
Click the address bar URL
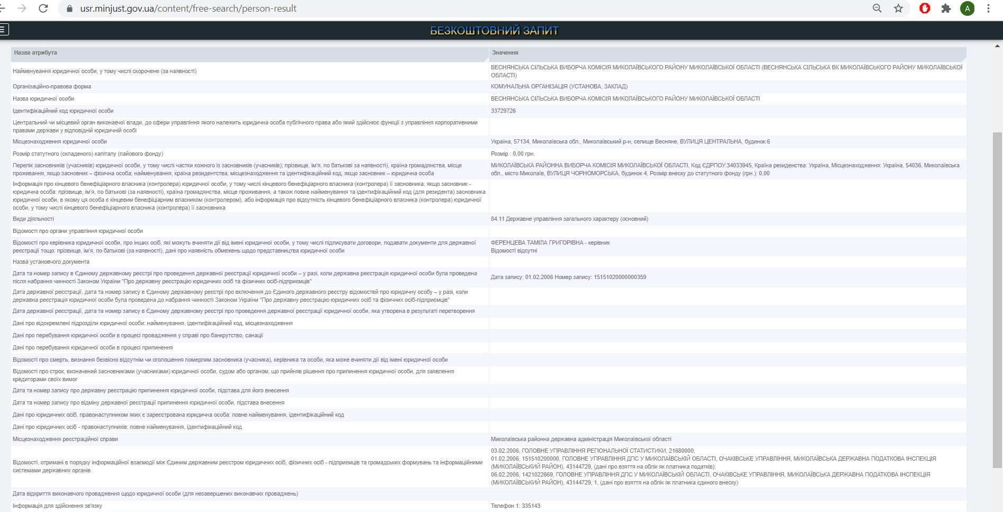[x=188, y=8]
